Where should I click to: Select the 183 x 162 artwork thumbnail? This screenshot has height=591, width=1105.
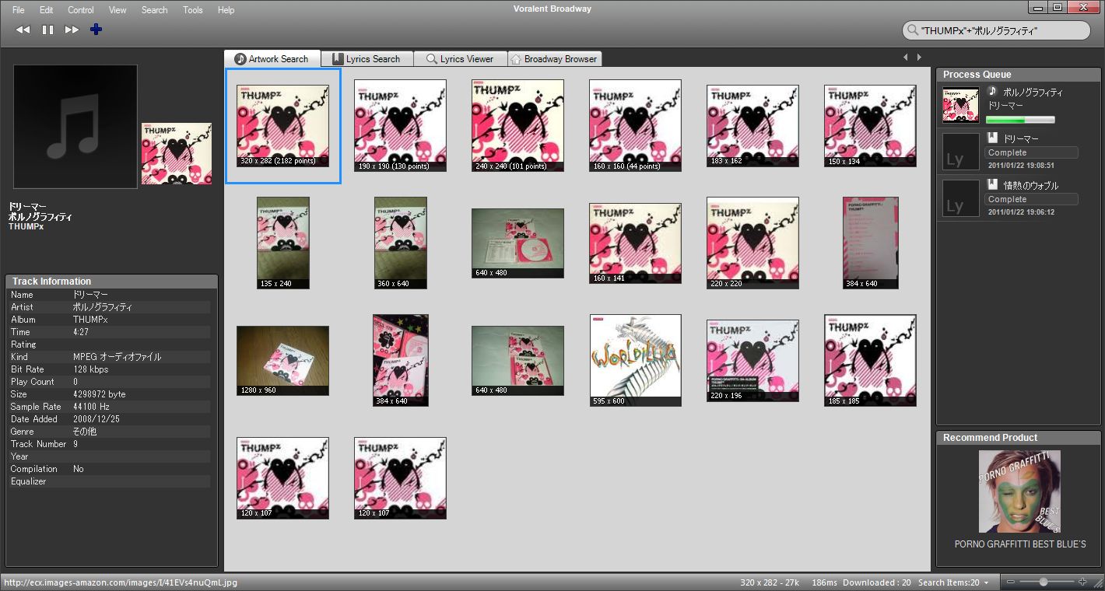(752, 126)
